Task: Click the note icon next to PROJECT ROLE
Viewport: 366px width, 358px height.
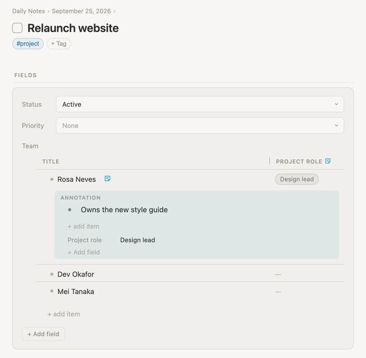Action: coord(328,161)
